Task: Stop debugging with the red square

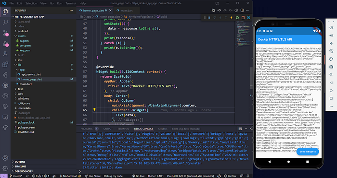Action: pyautogui.click(x=243, y=18)
